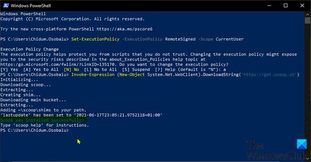This screenshot has height=162, width=311.
Task: Click the scrollbar down arrow
Action: [307, 158]
